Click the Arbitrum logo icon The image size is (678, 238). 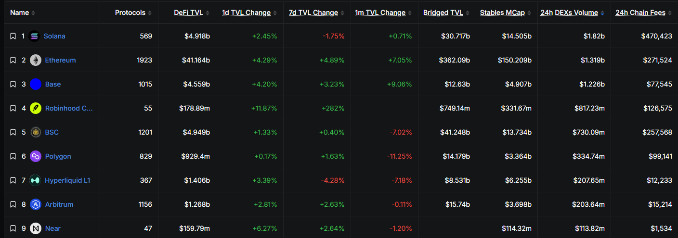coord(36,204)
